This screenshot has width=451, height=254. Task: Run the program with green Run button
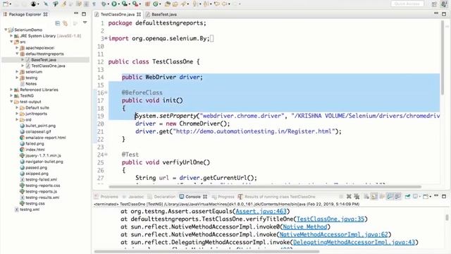(x=114, y=4)
